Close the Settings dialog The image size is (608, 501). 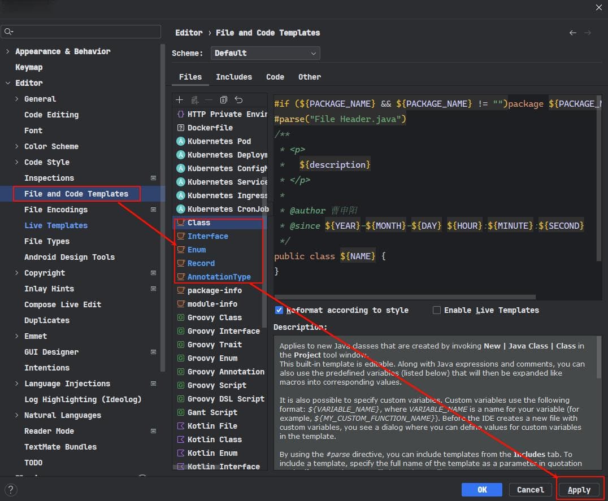click(599, 7)
